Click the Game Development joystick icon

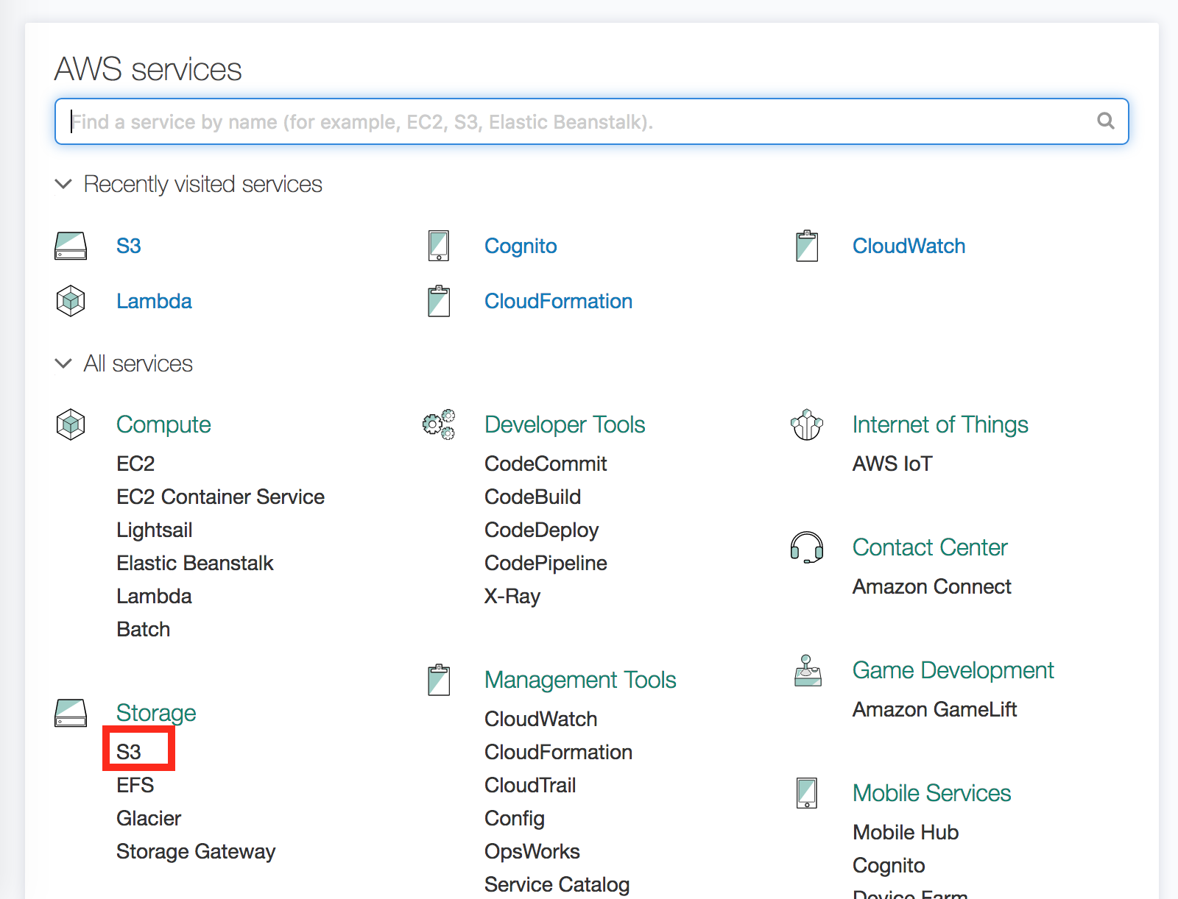point(808,670)
